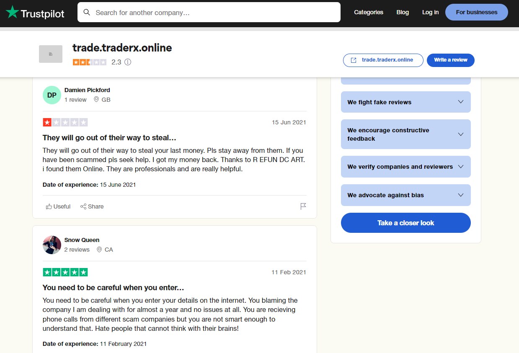
Task: Click the 'Write a review' button
Action: [x=450, y=60]
